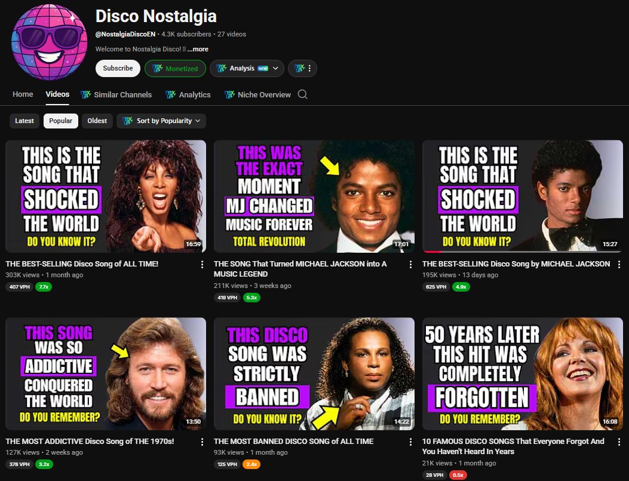
Task: Click the 7.7x outlier badge
Action: 44,287
